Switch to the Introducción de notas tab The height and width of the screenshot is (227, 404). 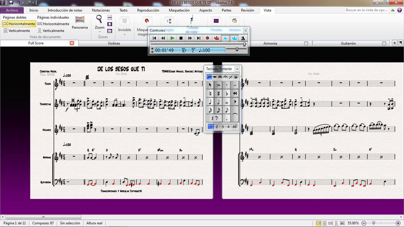point(65,10)
